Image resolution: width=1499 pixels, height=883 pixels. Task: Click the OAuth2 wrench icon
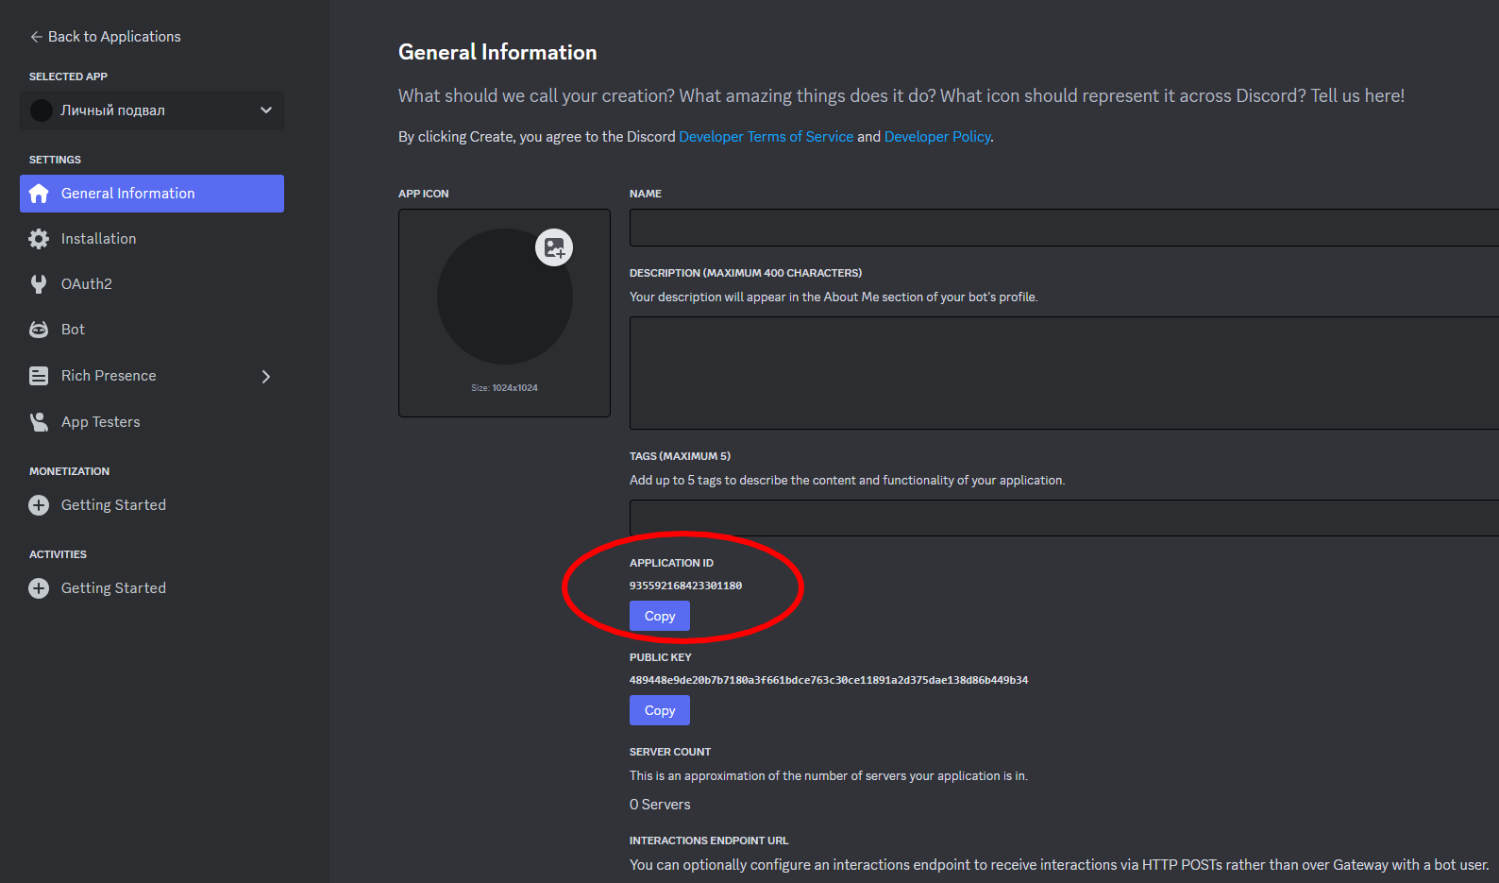[39, 284]
